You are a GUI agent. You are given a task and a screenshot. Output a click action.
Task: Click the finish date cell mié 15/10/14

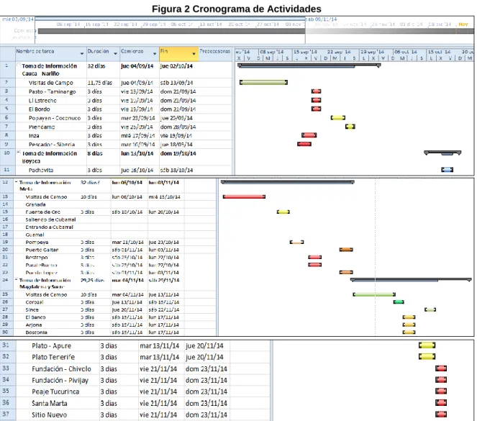[x=164, y=196]
